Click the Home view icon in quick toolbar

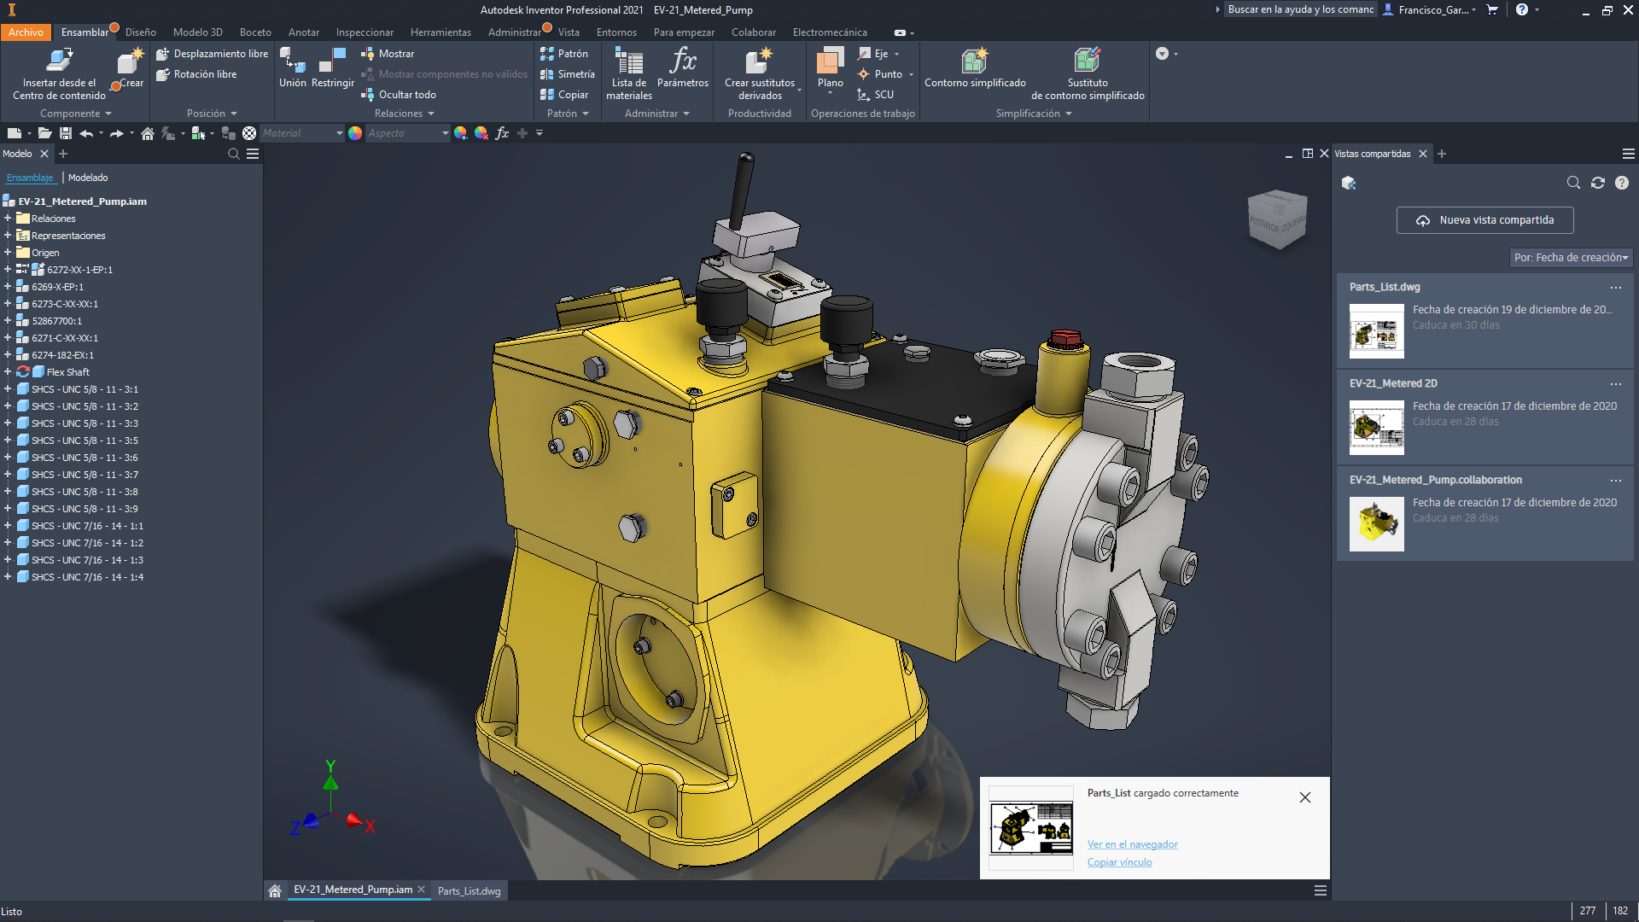(x=148, y=133)
